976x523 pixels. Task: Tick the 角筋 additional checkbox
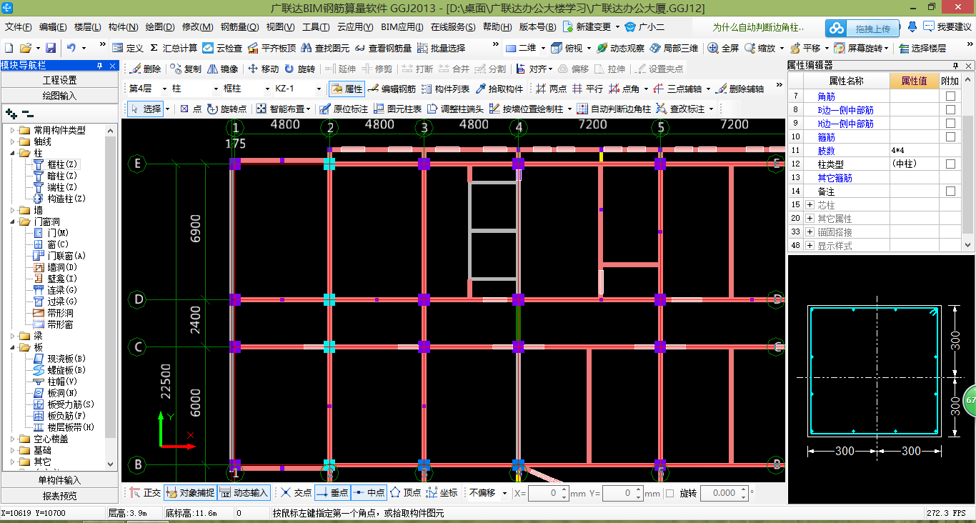tap(950, 96)
